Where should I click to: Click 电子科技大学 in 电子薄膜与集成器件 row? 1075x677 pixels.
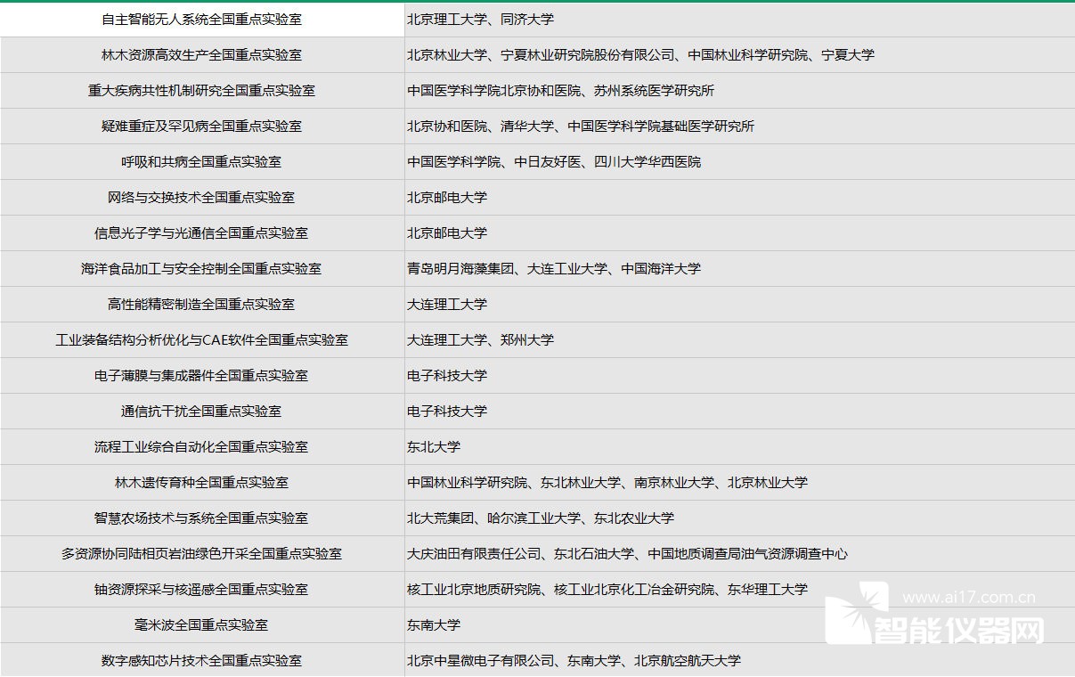click(739, 375)
